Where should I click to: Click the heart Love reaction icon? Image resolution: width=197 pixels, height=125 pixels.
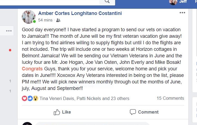tap(25, 98)
